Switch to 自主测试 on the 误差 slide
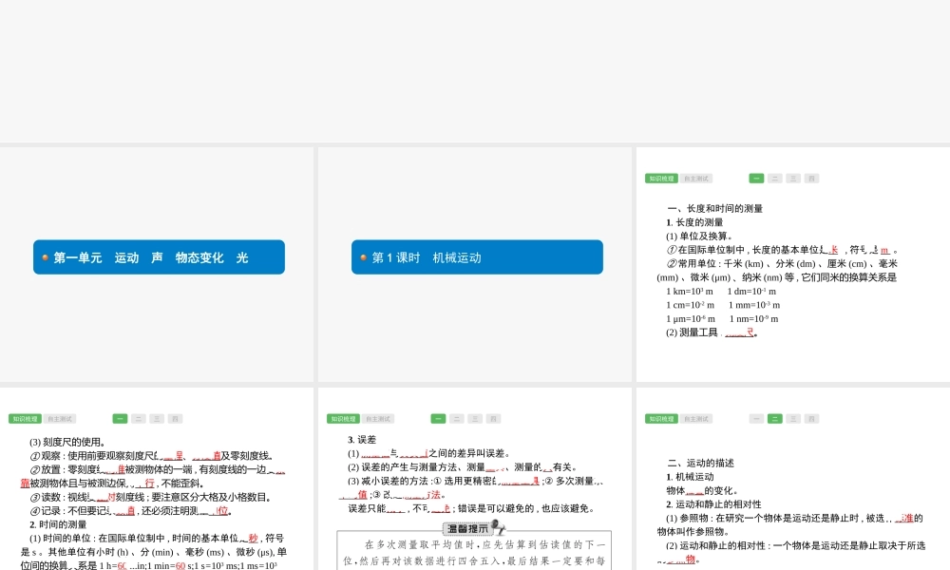The width and height of the screenshot is (950, 570). pos(378,419)
